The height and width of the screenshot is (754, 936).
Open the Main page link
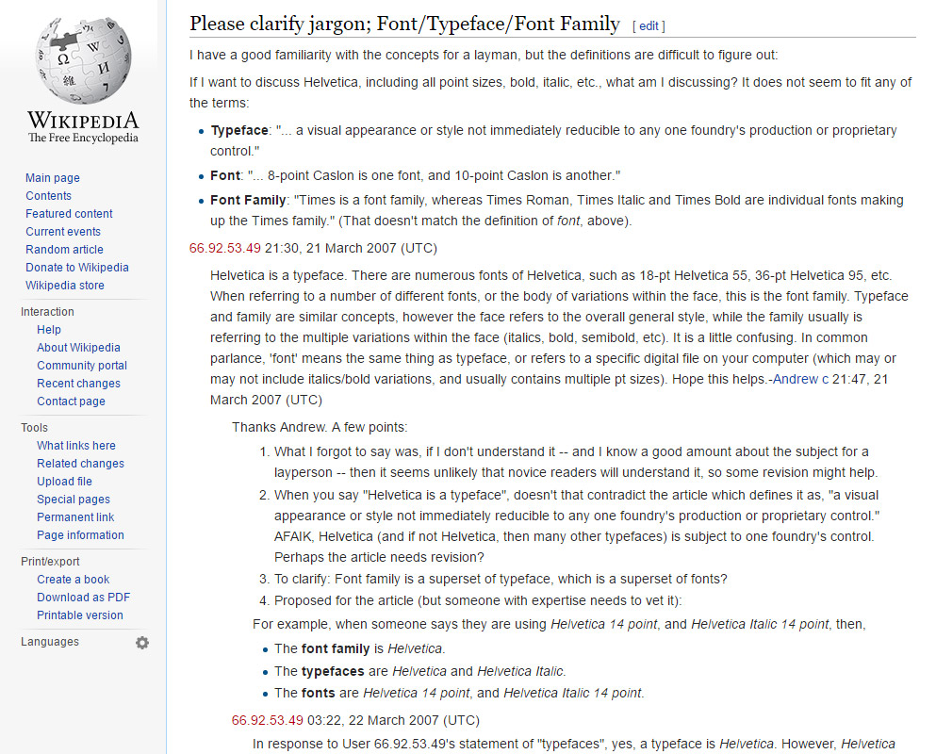point(53,178)
